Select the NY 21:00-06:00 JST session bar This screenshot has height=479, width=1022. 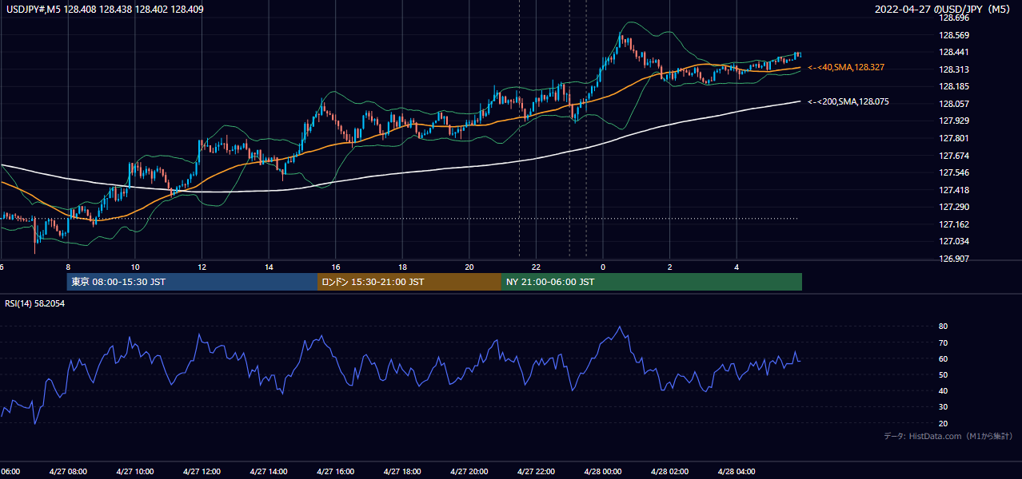pyautogui.click(x=652, y=282)
